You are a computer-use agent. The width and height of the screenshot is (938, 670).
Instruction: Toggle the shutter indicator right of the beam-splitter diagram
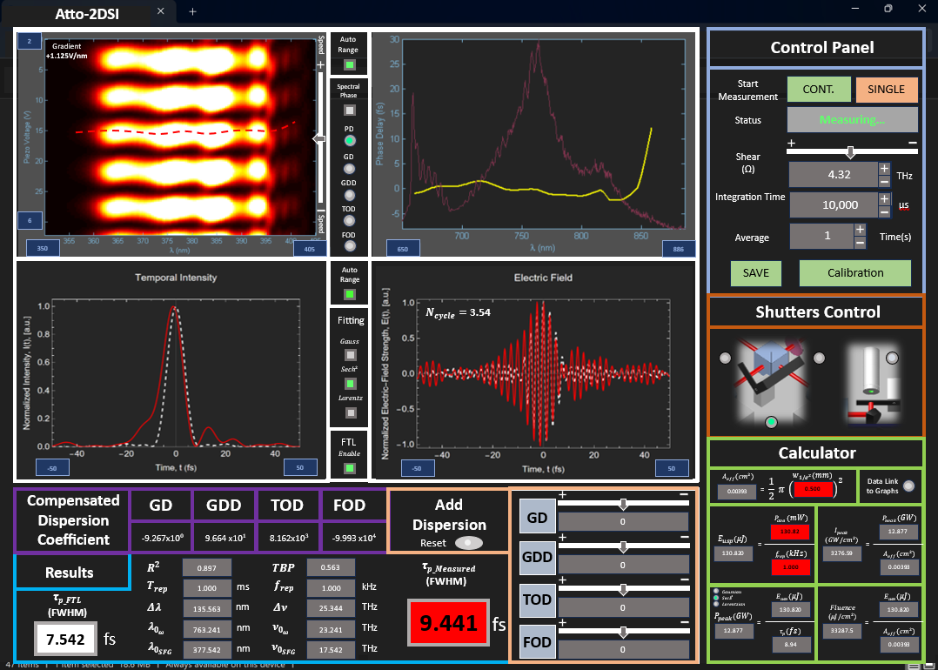click(x=820, y=358)
